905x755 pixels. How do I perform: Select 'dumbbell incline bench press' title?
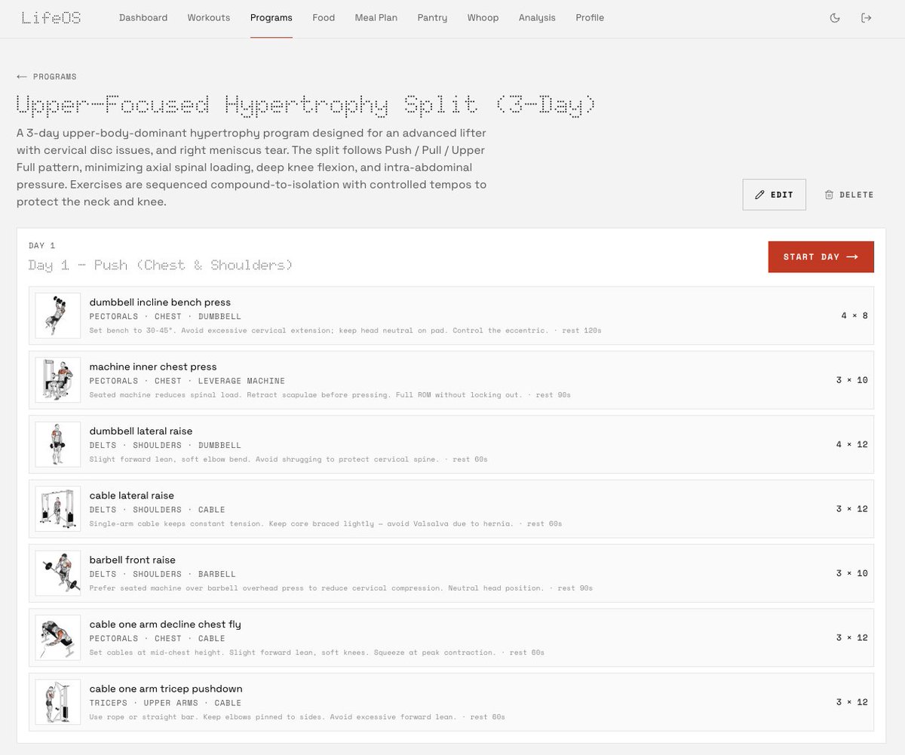click(160, 302)
